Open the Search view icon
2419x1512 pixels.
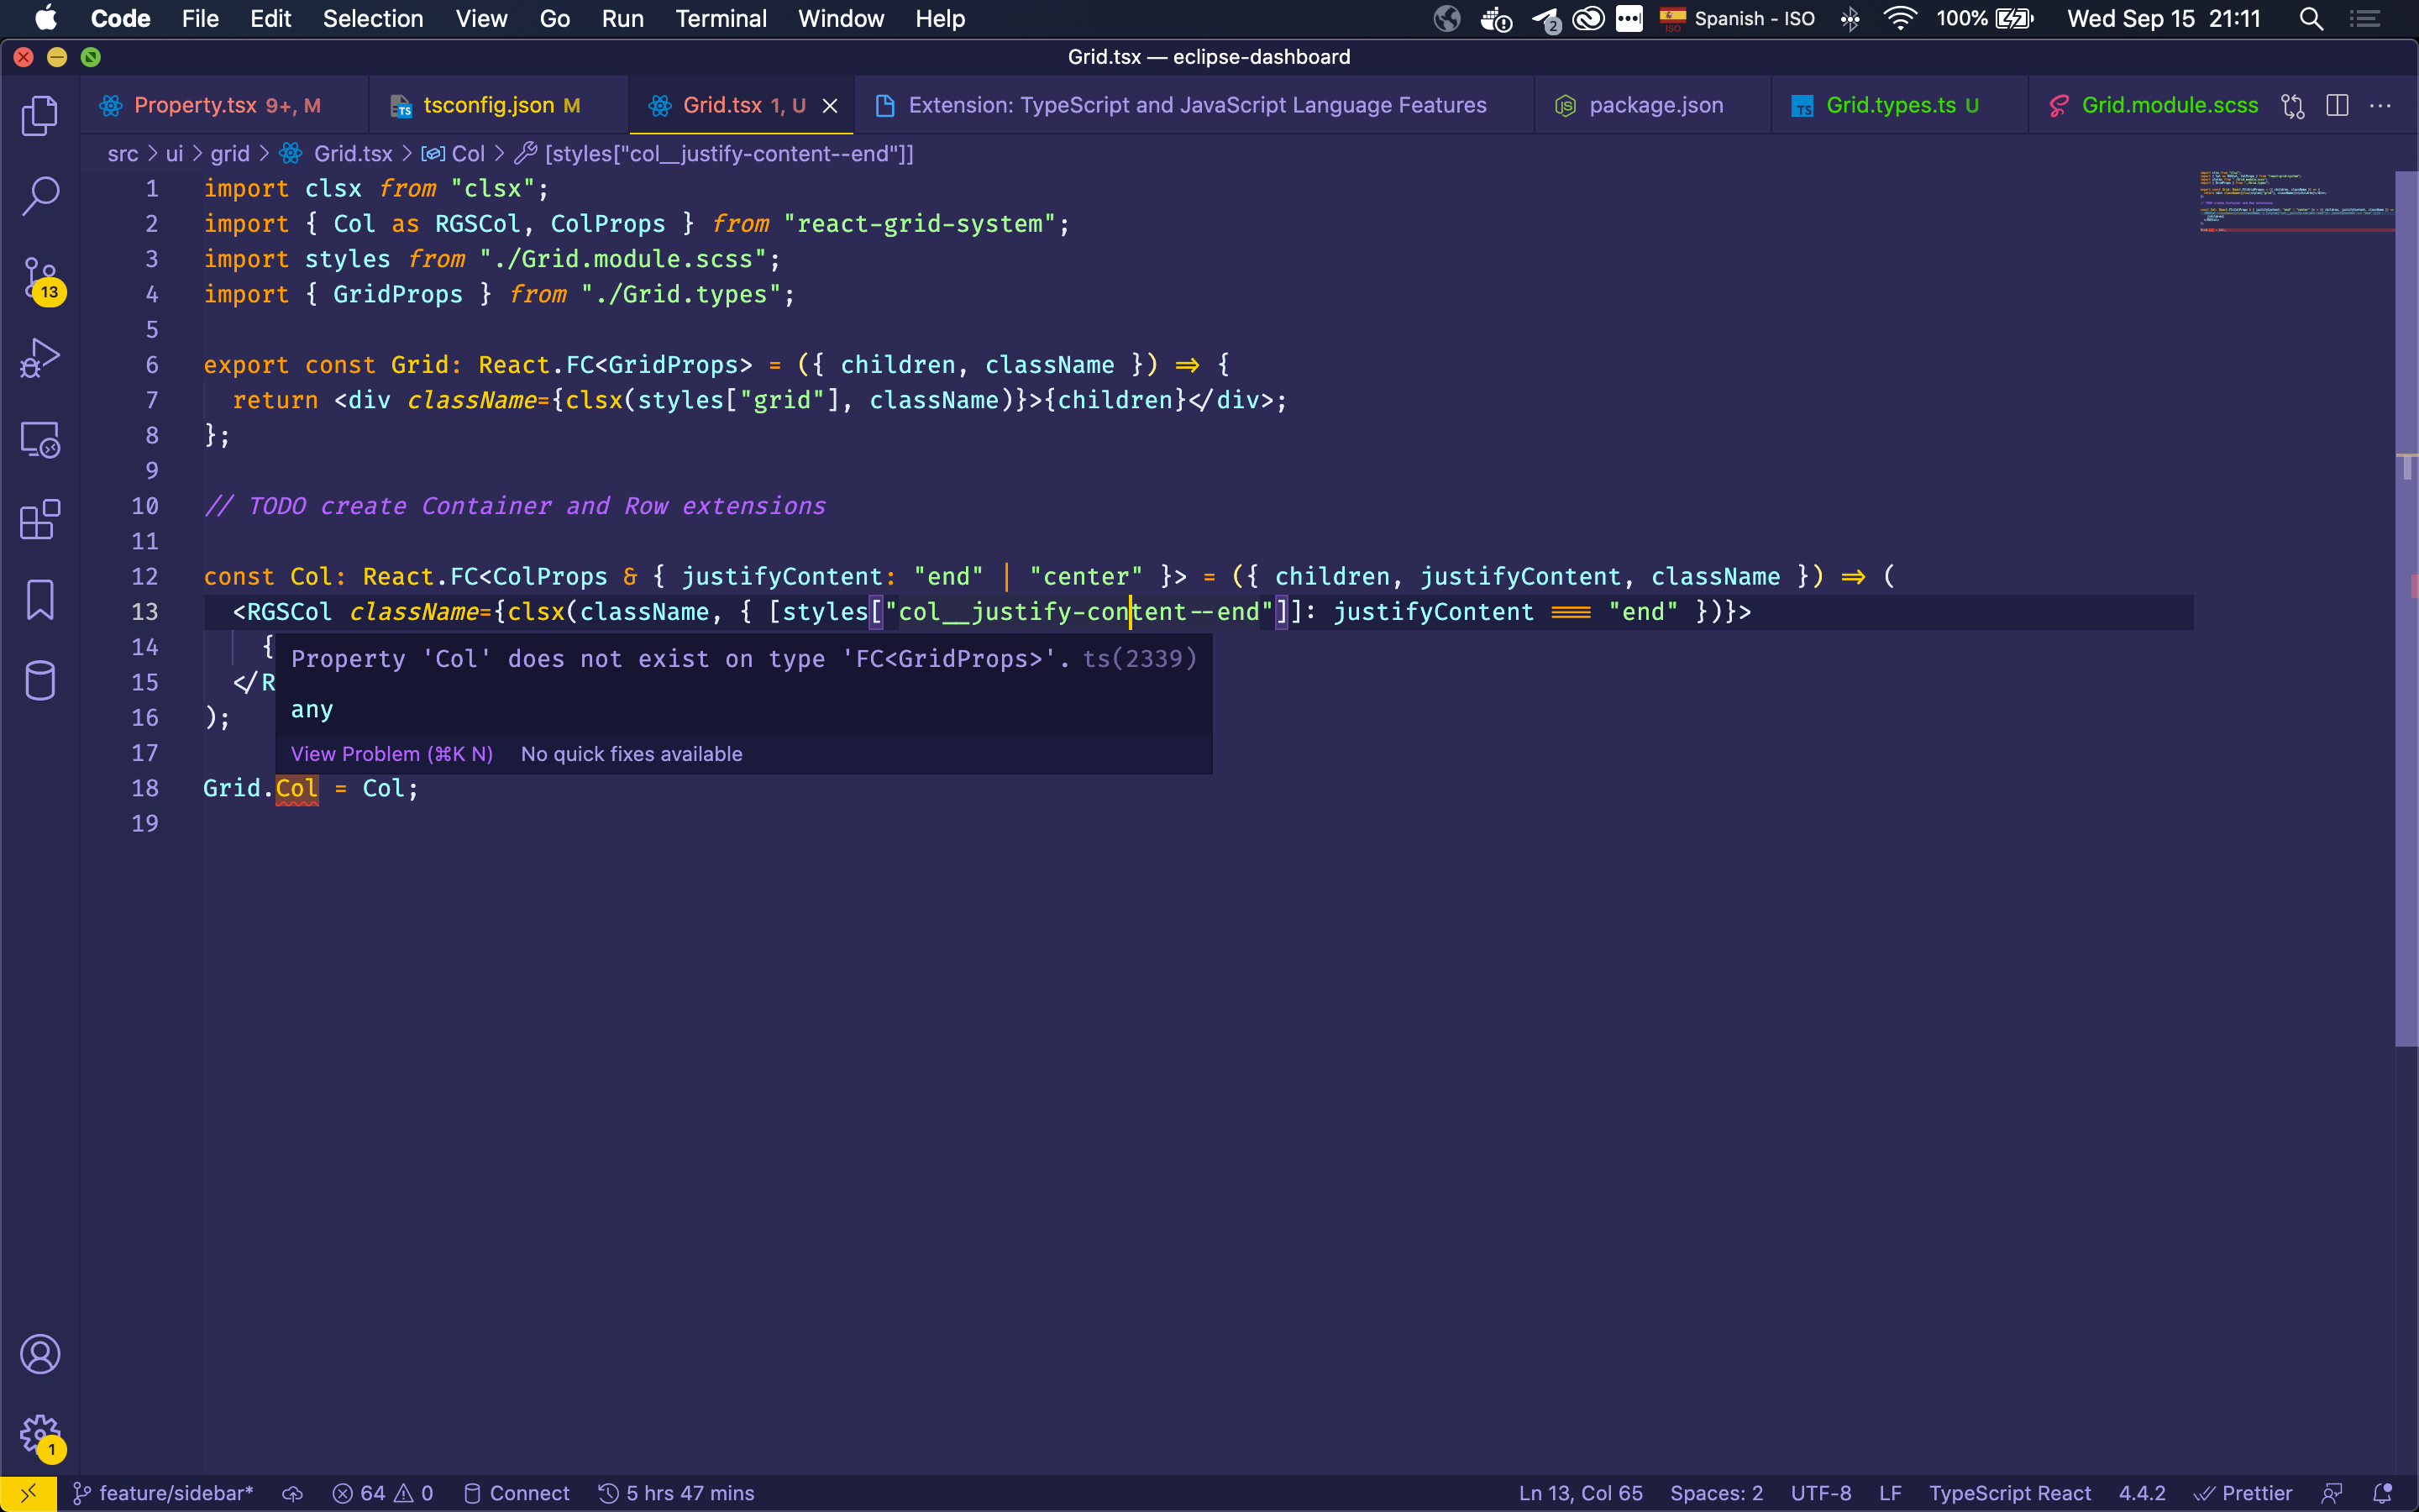tap(40, 196)
